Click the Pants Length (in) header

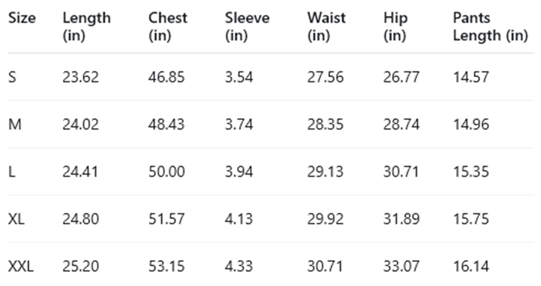click(x=490, y=27)
